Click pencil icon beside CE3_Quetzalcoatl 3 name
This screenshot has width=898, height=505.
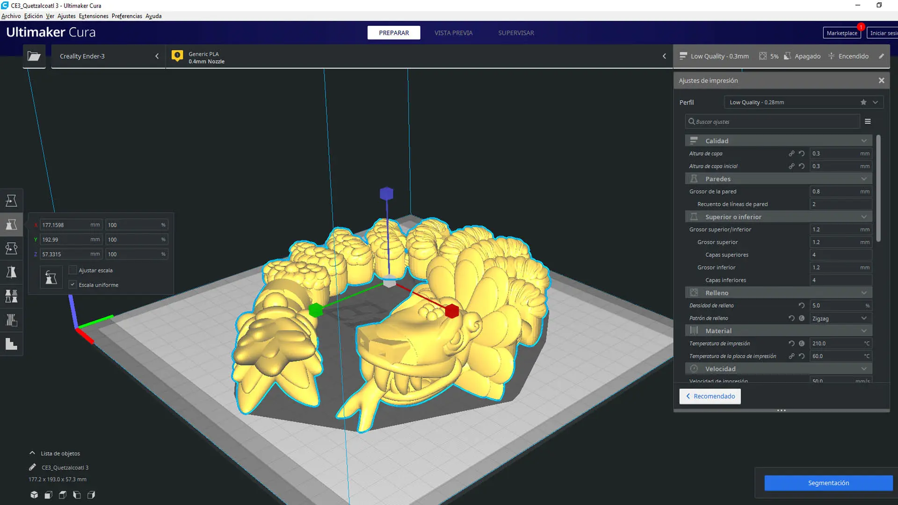pos(32,467)
